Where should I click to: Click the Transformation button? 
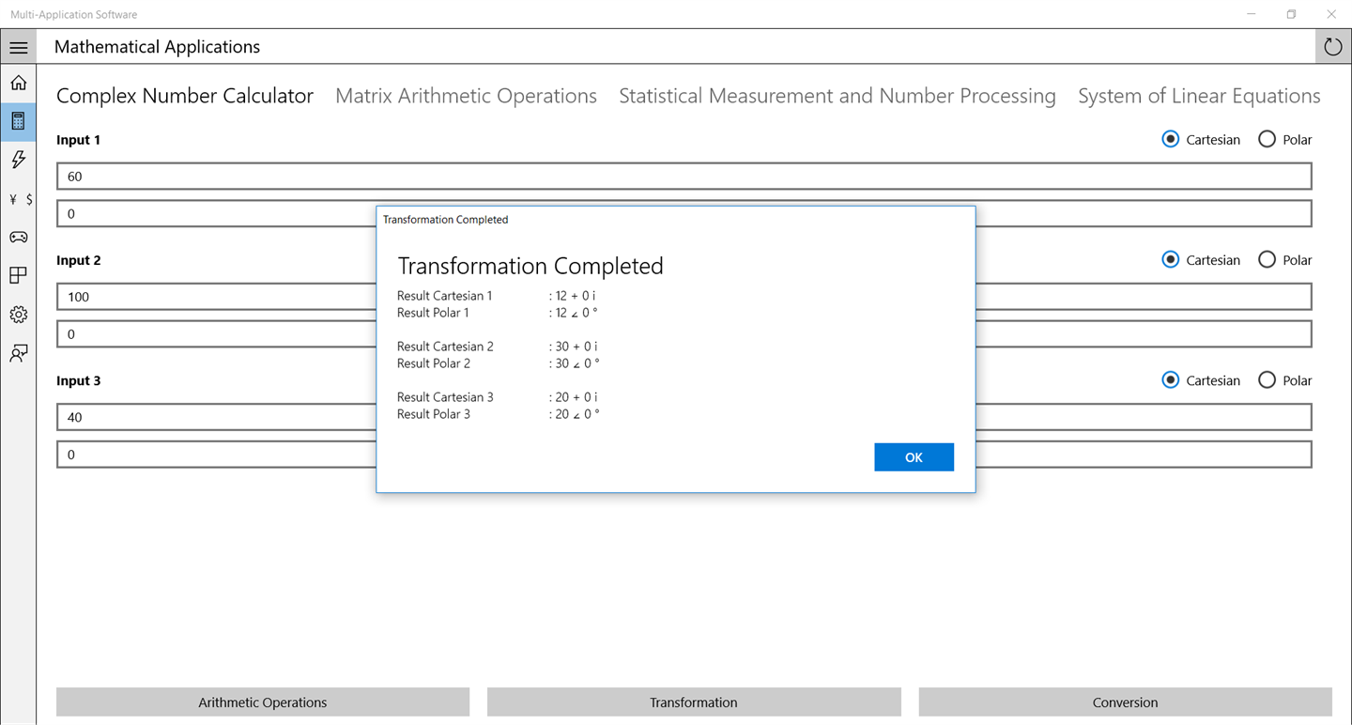pyautogui.click(x=694, y=702)
